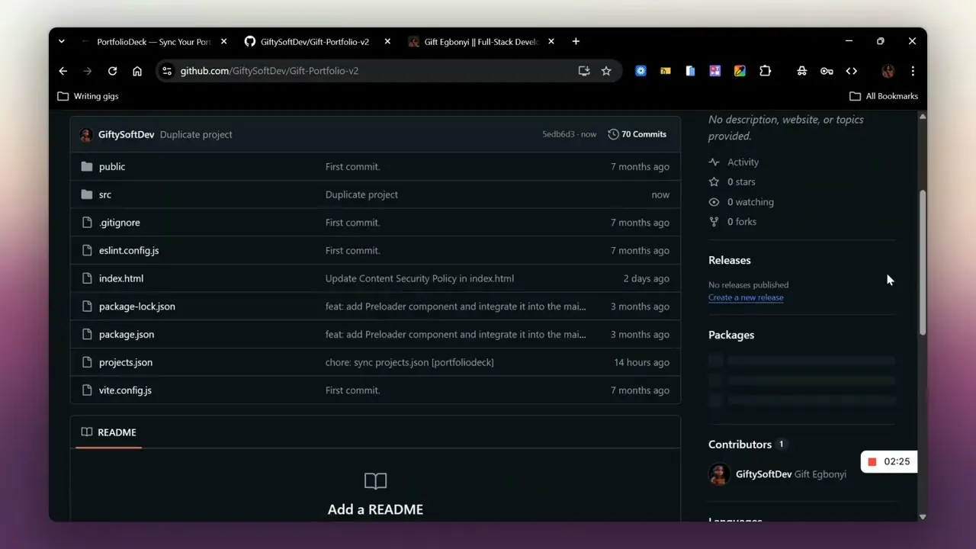
Task: Switch to the Gift Egbonyi Full-Stack Developer tab
Action: 480,42
